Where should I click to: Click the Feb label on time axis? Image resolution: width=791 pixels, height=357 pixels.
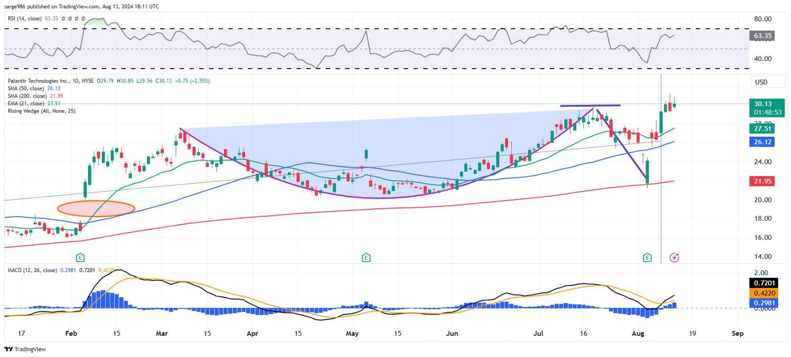(x=71, y=333)
